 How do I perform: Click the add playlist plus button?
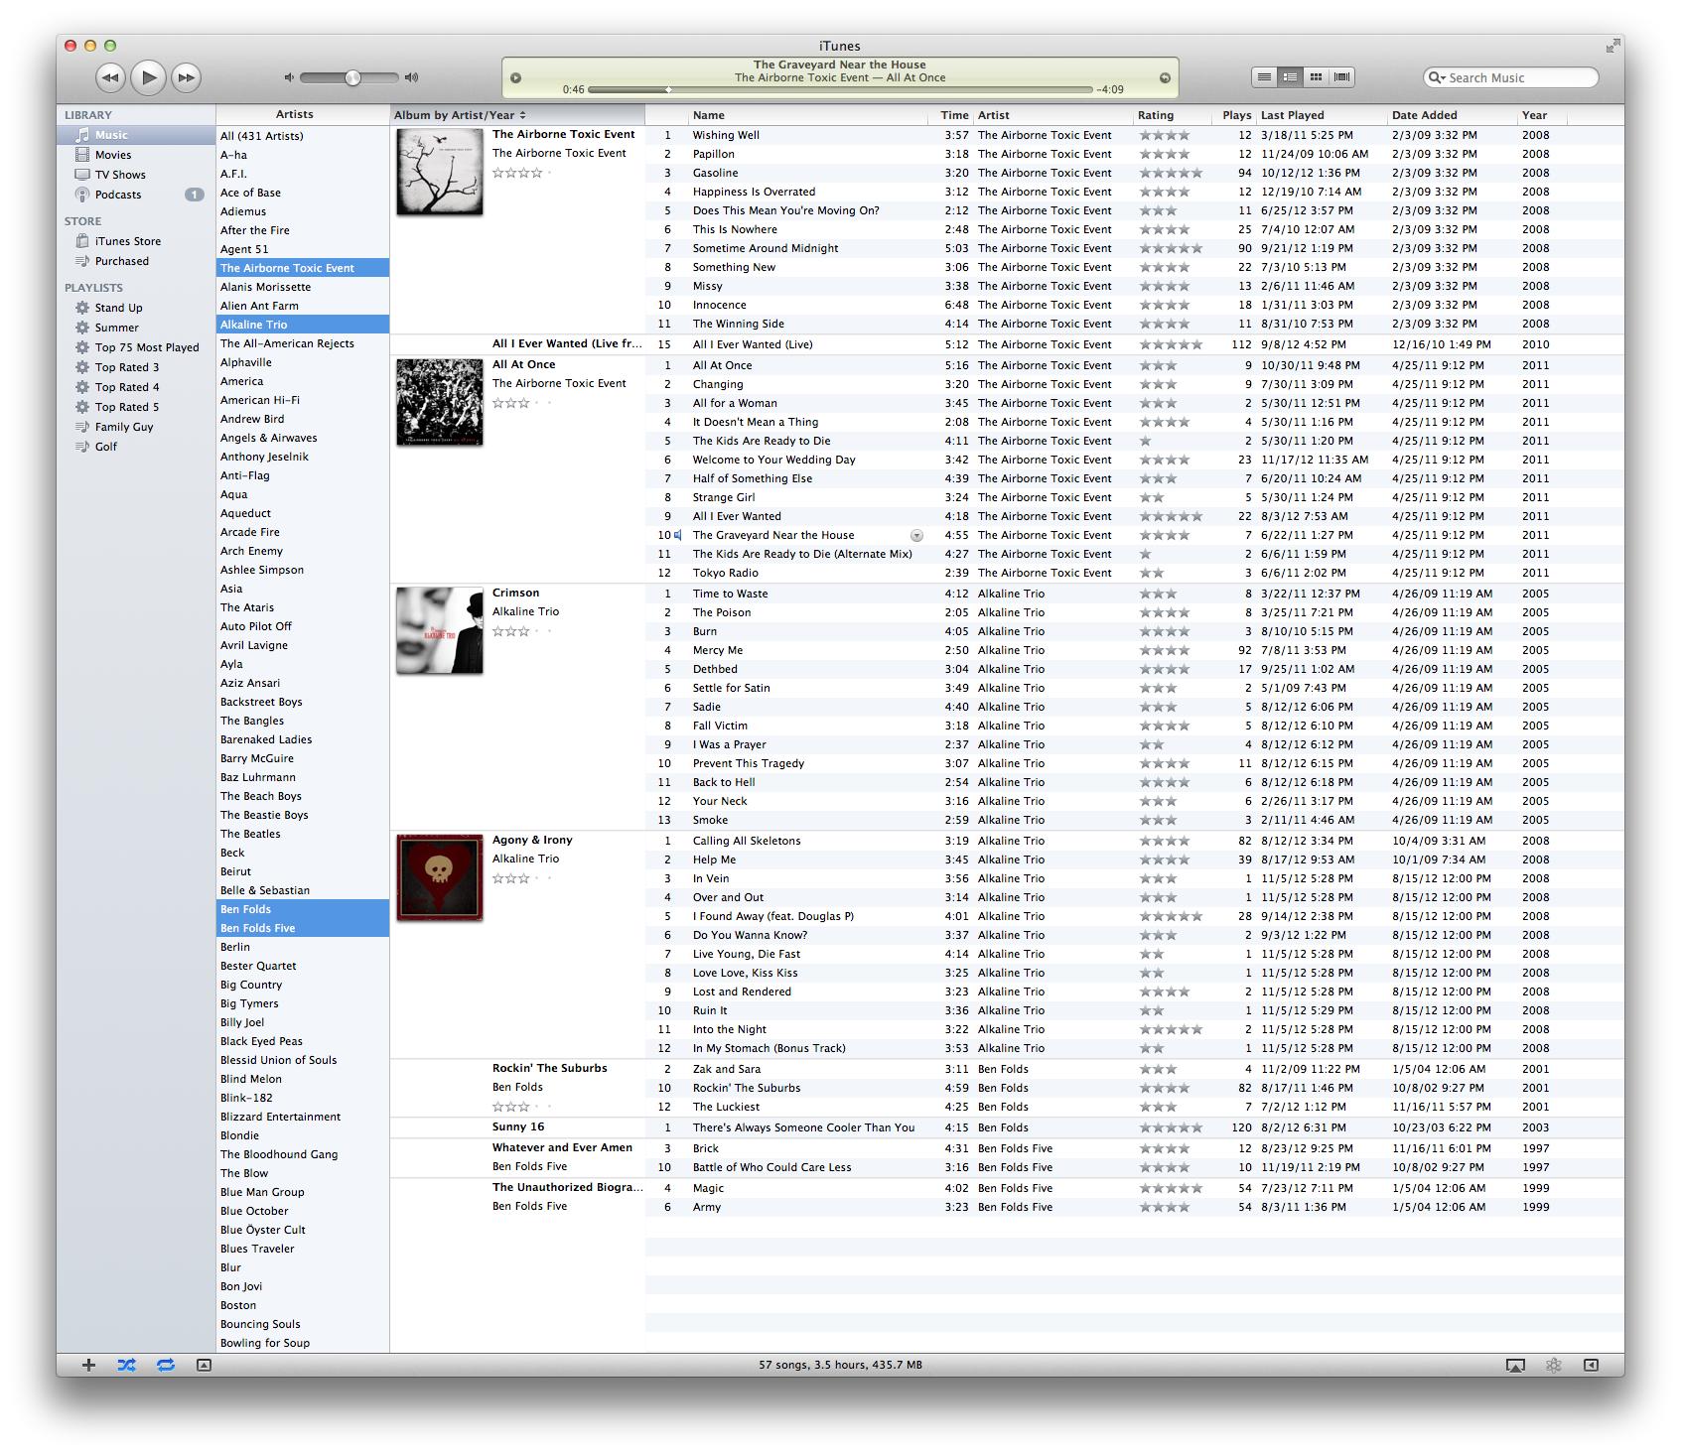point(88,1365)
